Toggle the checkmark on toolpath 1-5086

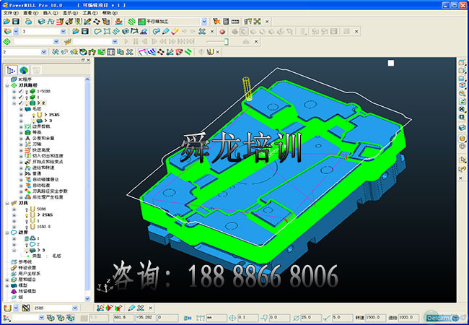tap(21, 91)
